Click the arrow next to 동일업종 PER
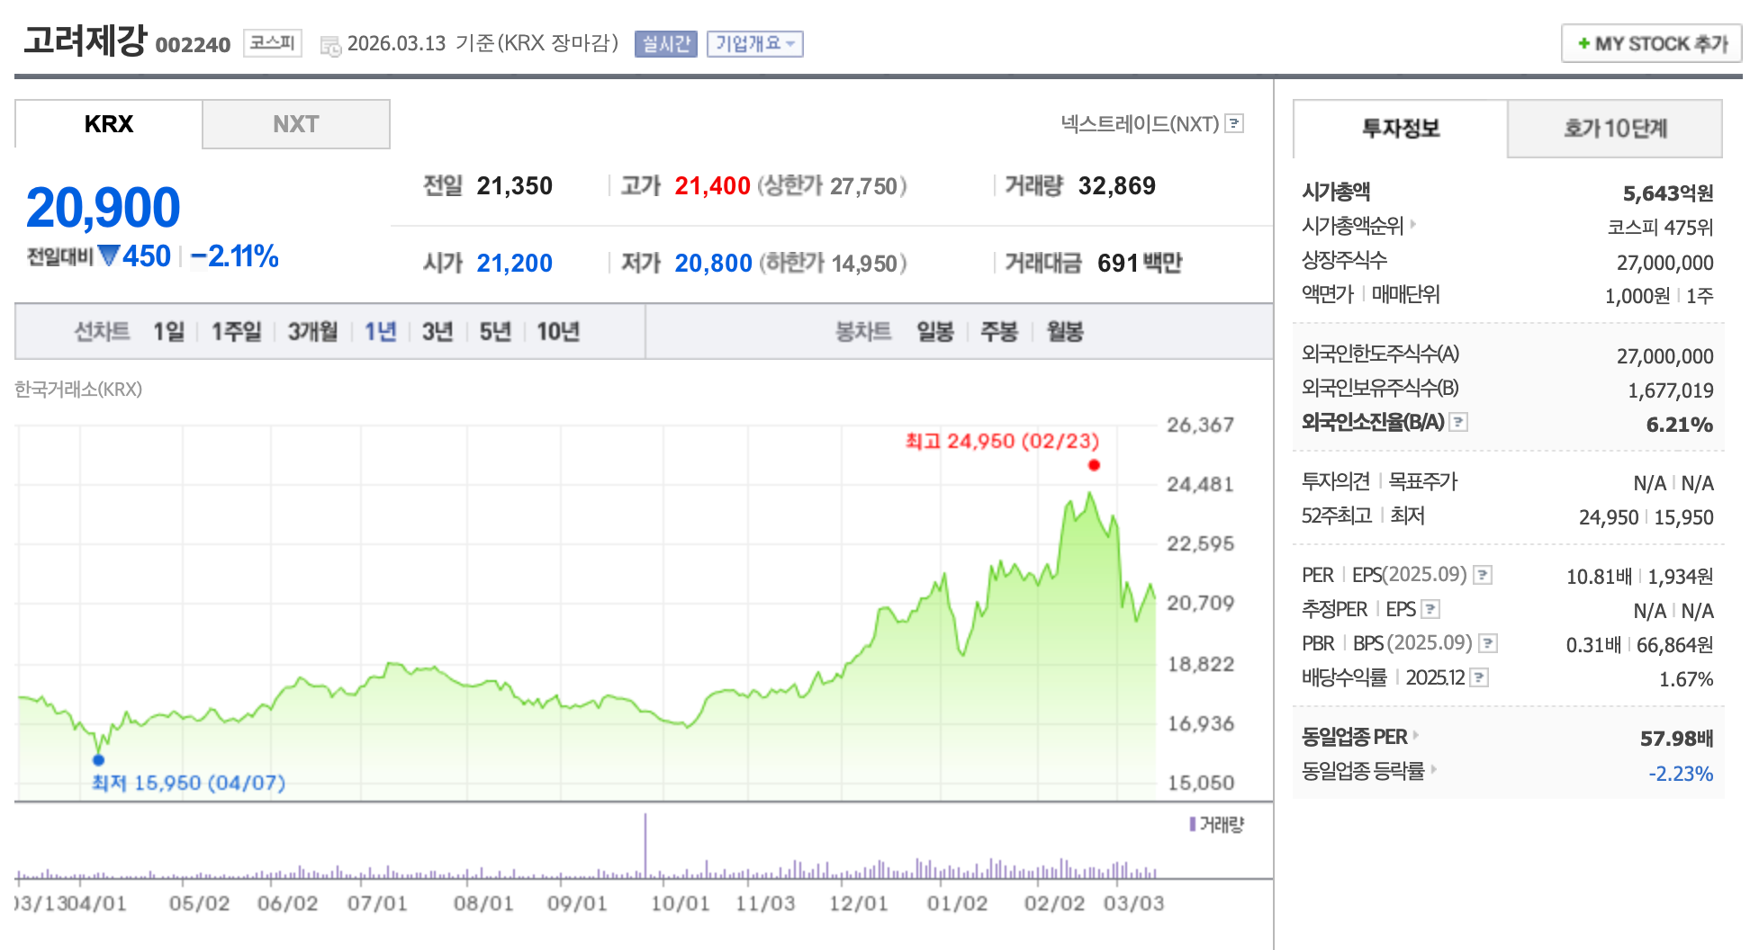1759x950 pixels. 1416,735
